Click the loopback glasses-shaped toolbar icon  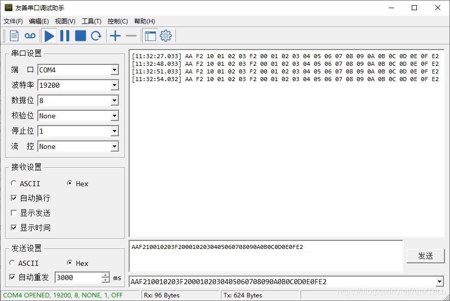pos(30,36)
